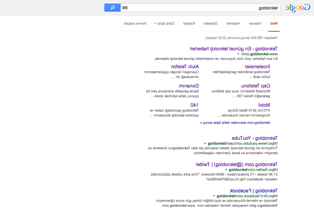Open the Teknoblog | Facebook result
Screen dimensions: 314x210
[254, 190]
